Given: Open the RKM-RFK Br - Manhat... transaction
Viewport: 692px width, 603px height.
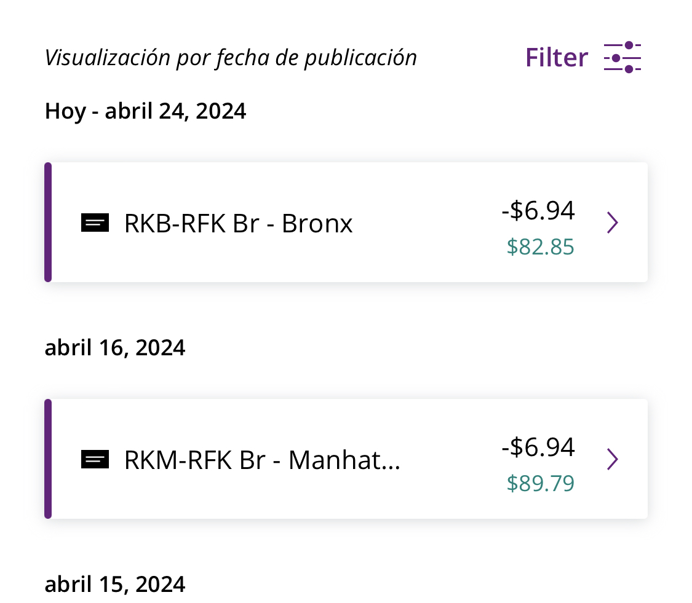Looking at the screenshot, I should coord(262,460).
